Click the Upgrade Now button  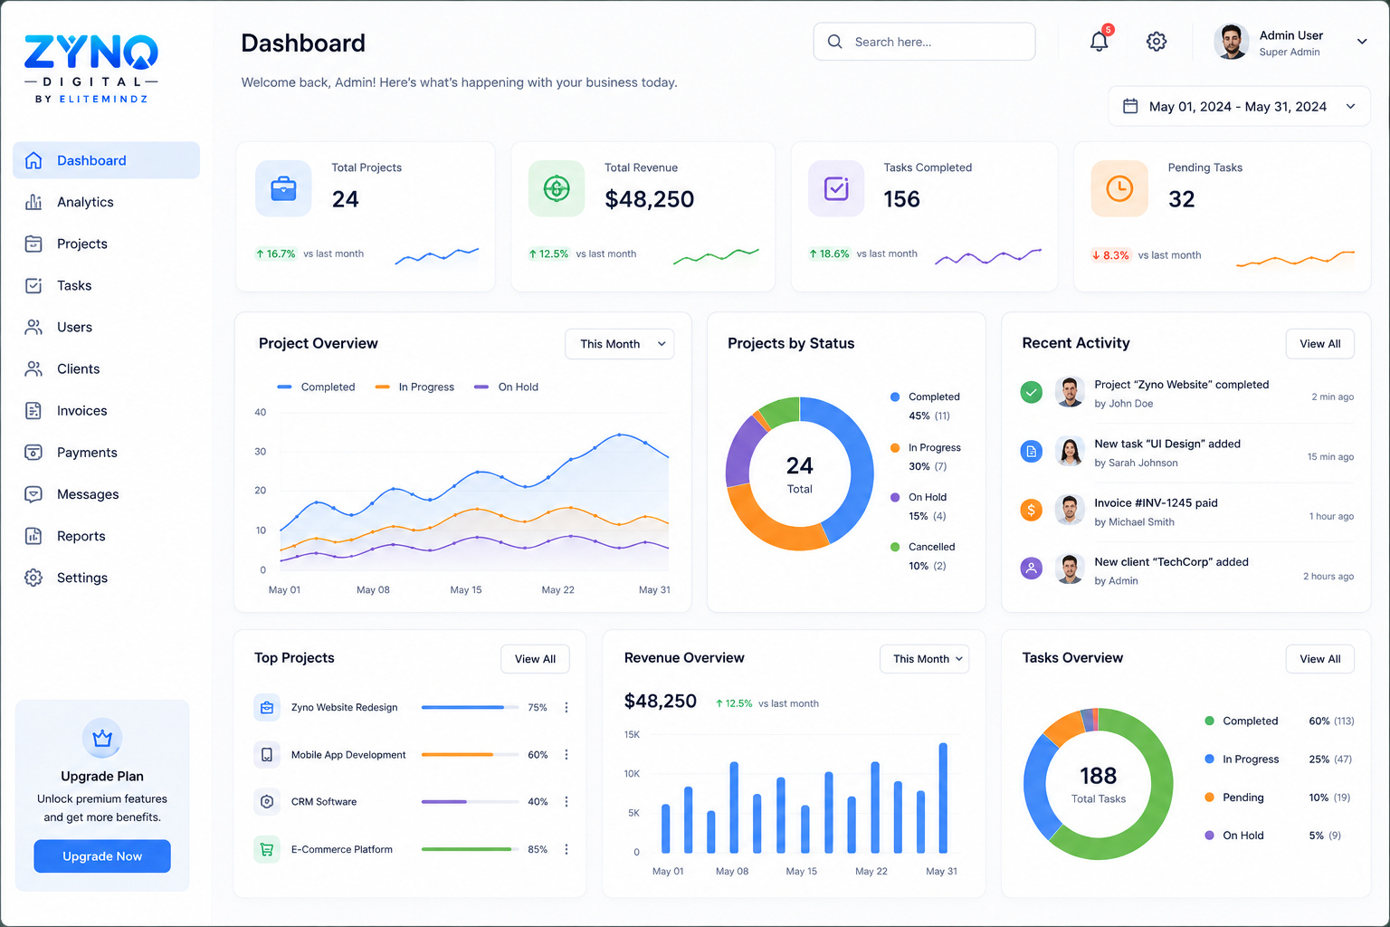[102, 856]
